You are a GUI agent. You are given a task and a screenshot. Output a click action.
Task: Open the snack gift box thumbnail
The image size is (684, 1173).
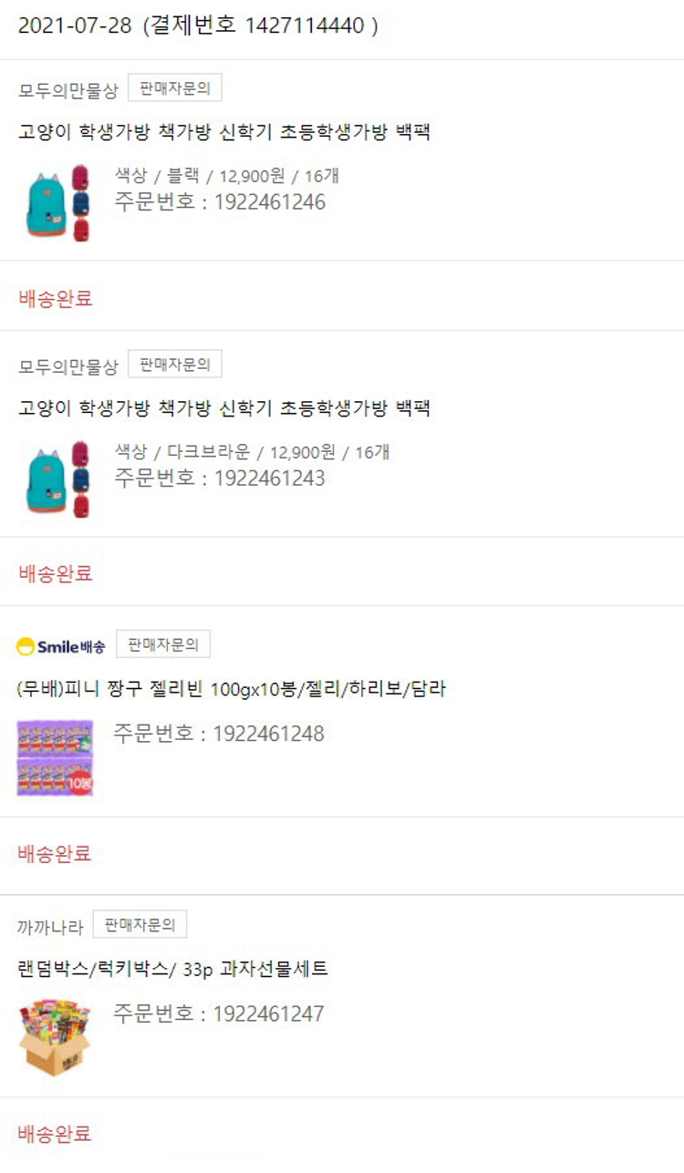click(55, 1037)
